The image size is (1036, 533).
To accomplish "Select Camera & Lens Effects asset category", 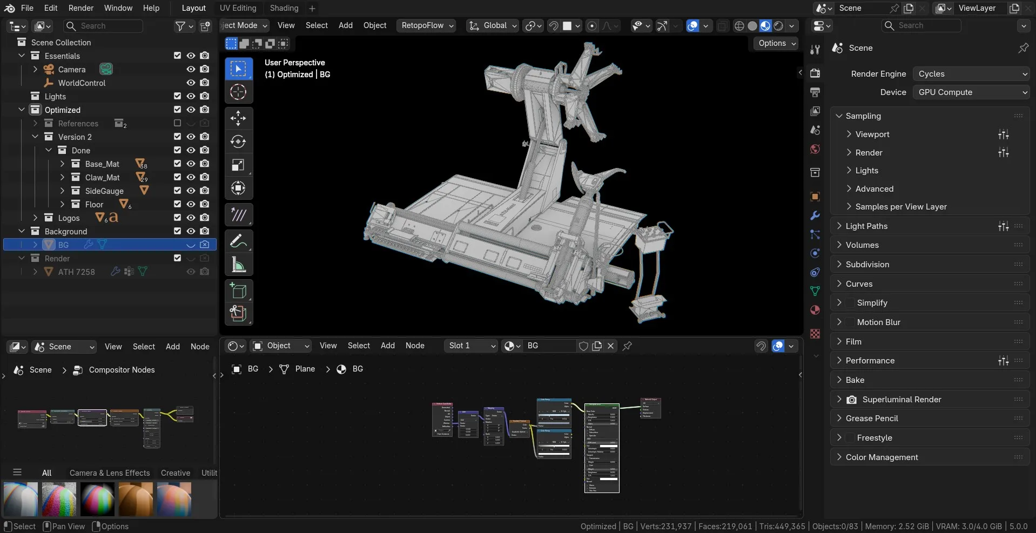I will pos(110,473).
